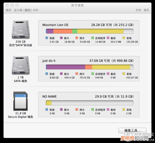Click the pink 备份 swatch for just do it

tap(108, 74)
